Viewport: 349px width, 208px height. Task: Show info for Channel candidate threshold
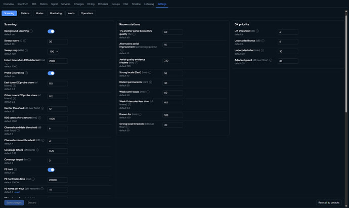pos(18,131)
